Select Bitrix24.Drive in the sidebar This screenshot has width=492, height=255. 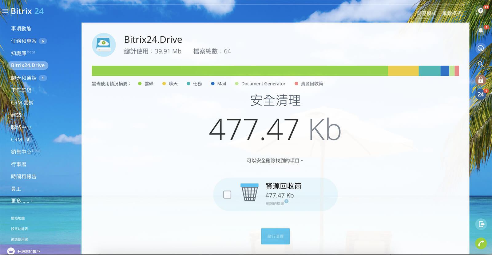[28, 65]
